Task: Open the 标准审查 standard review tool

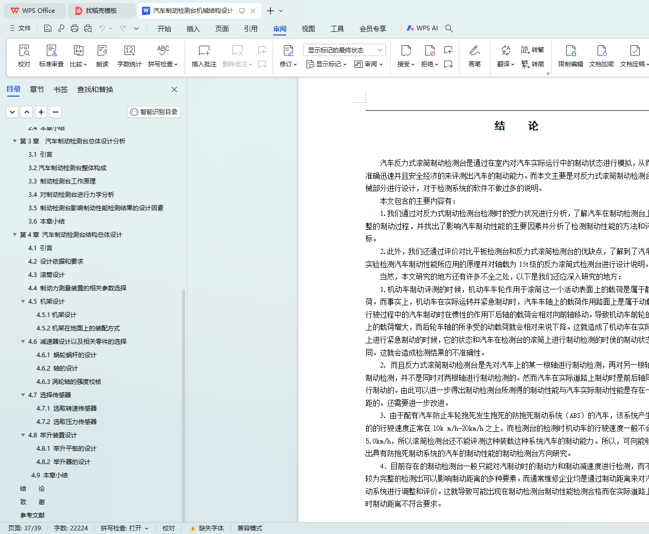Action: click(51, 56)
